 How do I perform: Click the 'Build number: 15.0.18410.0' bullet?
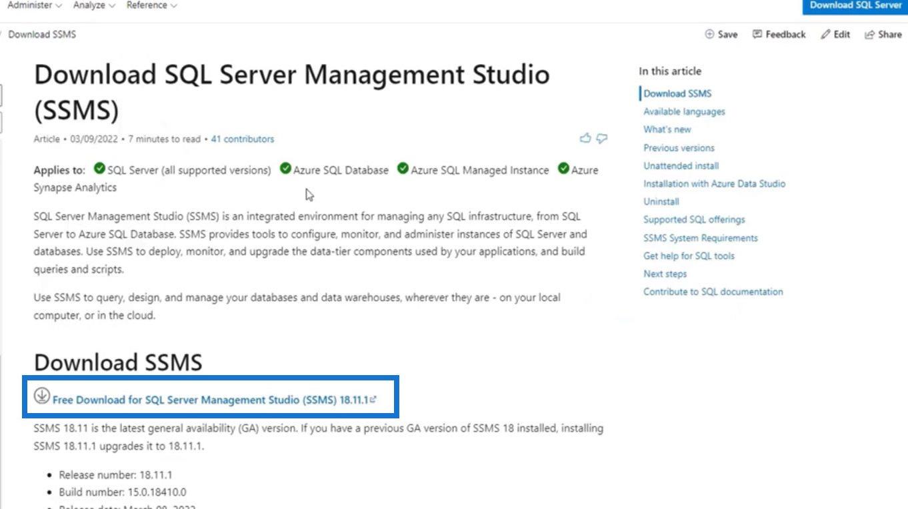[123, 492]
